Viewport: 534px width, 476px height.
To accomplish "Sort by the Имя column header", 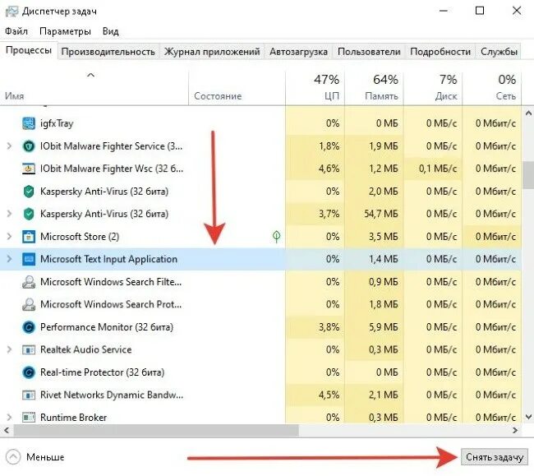I will 94,88.
